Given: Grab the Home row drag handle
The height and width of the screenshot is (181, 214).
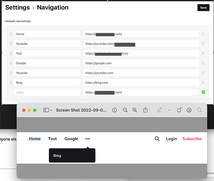Looking at the screenshot, I should 11,34.
